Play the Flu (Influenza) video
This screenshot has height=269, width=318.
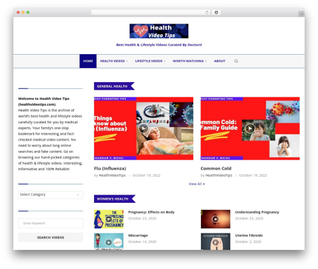(x=144, y=128)
